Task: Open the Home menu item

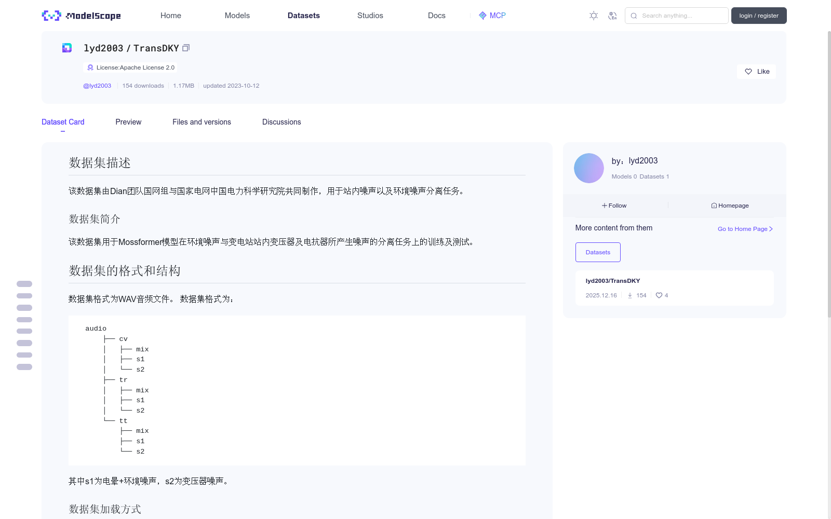Action: click(x=171, y=16)
